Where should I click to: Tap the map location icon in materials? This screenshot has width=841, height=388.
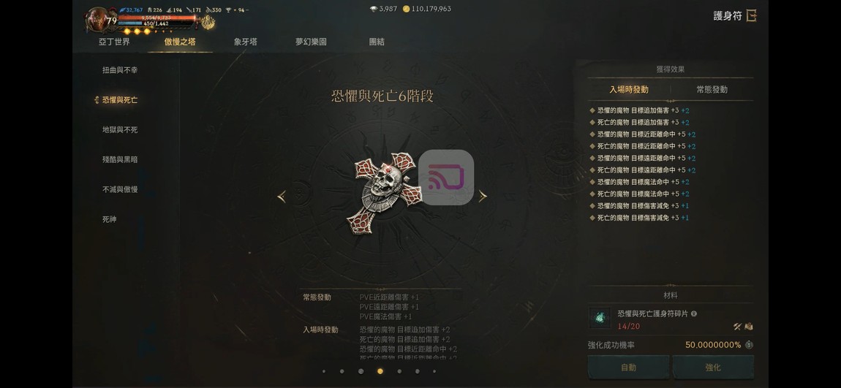[x=749, y=327]
